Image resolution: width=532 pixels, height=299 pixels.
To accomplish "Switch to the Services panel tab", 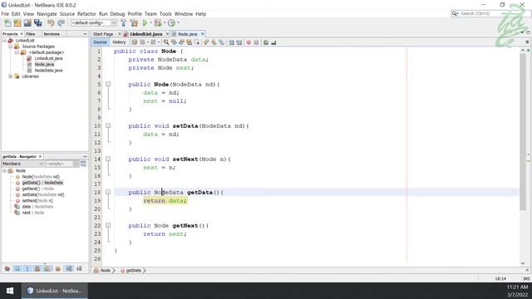I will (52, 34).
